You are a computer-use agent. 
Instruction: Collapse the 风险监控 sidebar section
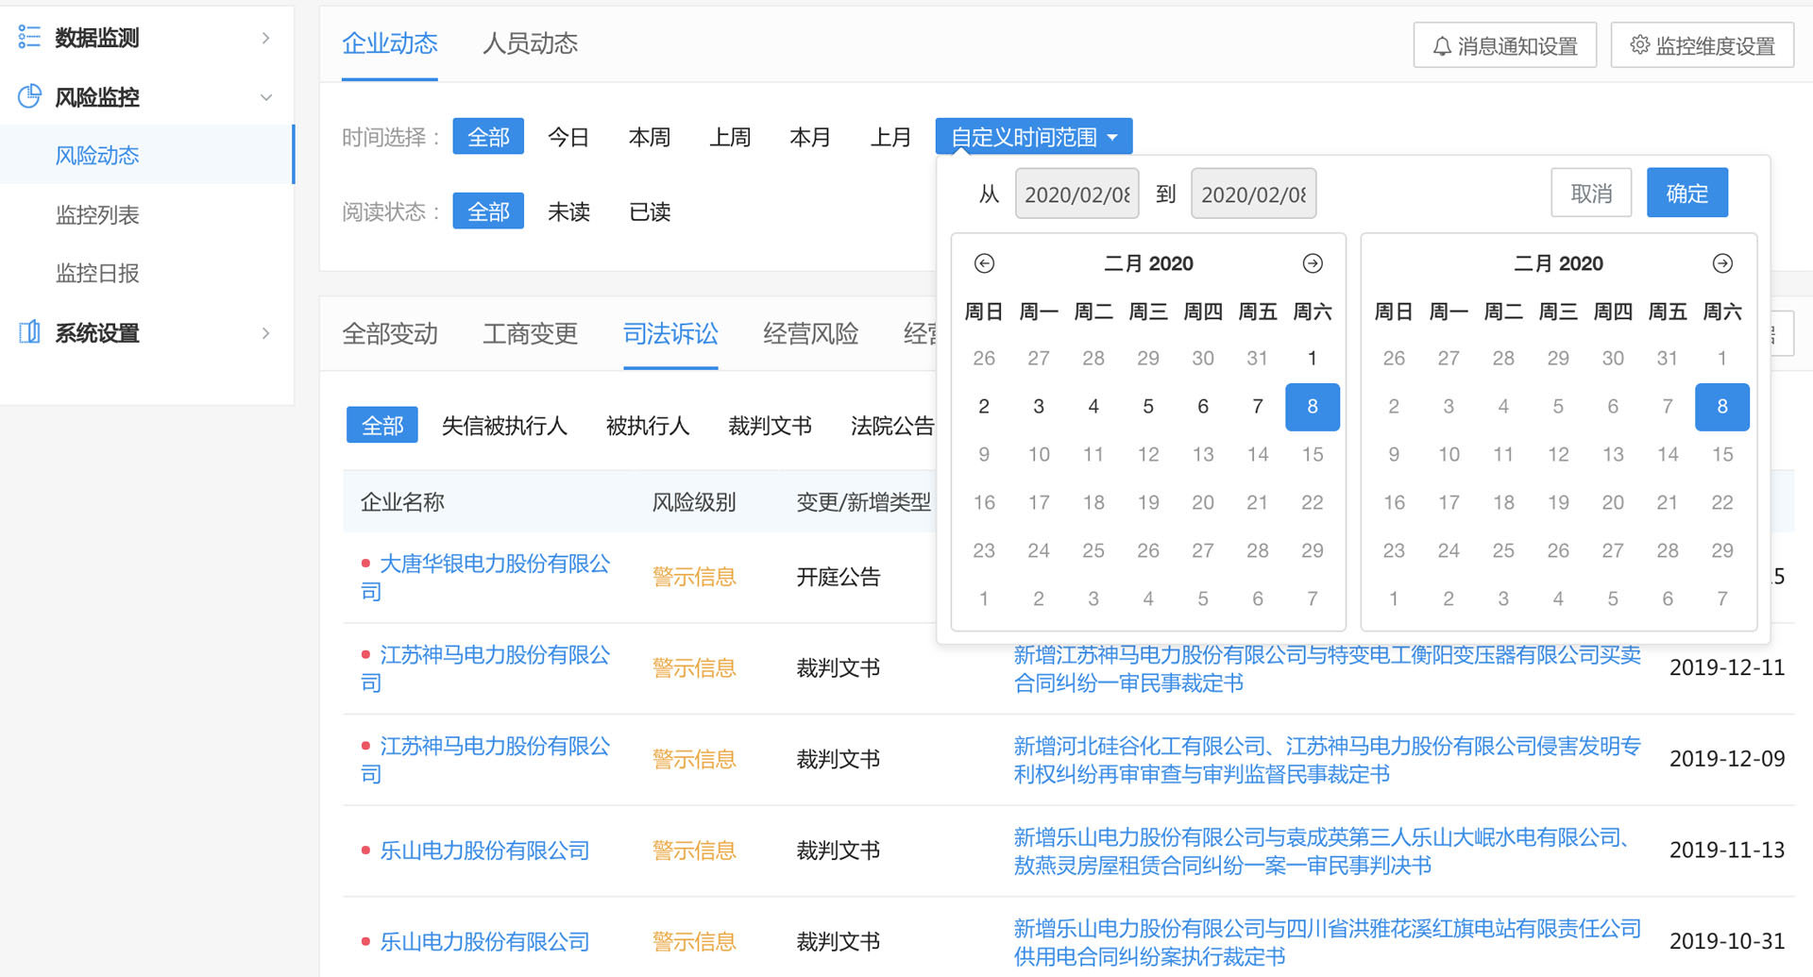point(265,97)
